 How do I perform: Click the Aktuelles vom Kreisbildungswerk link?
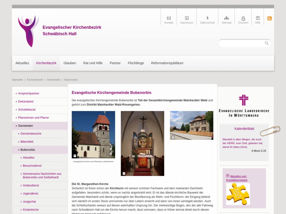point(237,178)
